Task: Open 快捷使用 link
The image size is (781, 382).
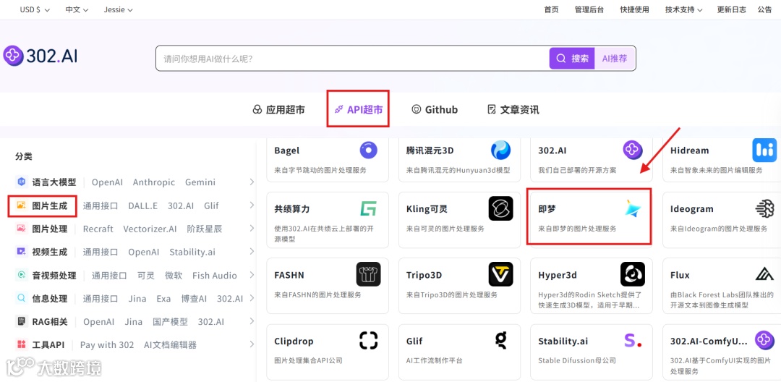Action: tap(635, 9)
